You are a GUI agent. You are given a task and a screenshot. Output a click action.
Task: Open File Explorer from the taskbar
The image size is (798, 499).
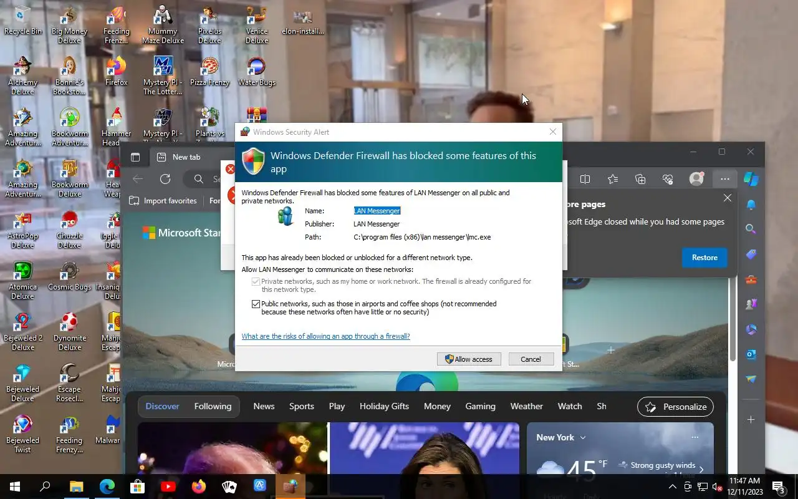76,487
